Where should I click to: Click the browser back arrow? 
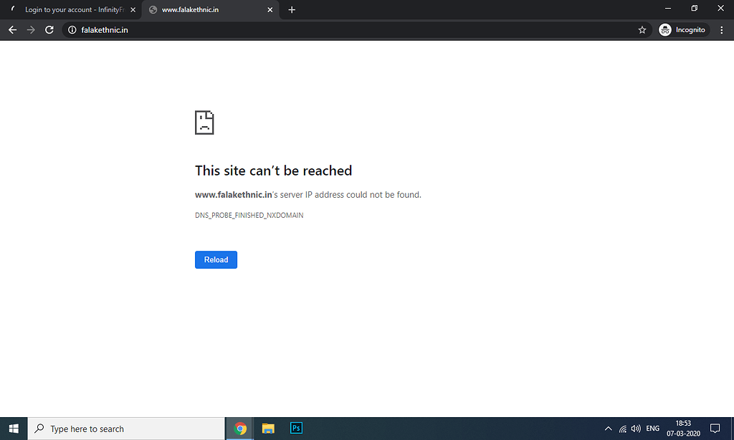pos(12,29)
